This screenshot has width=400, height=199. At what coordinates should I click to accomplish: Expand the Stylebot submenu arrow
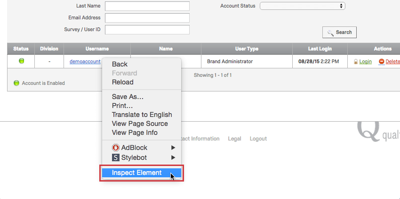pyautogui.click(x=173, y=158)
